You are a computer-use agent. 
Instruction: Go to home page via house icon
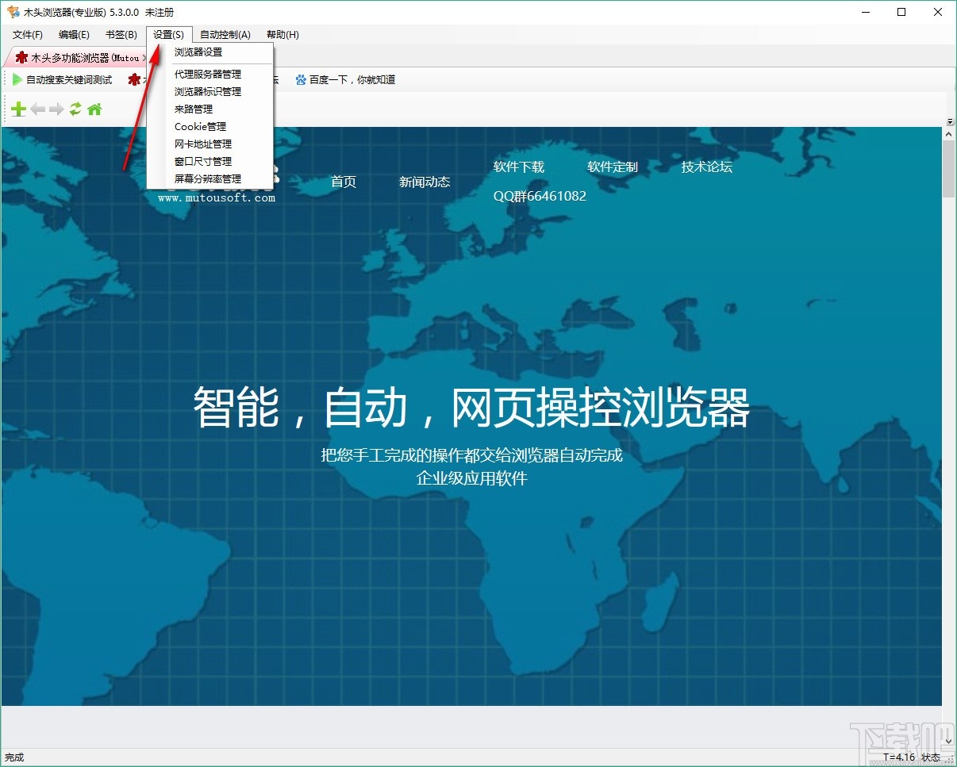(94, 109)
